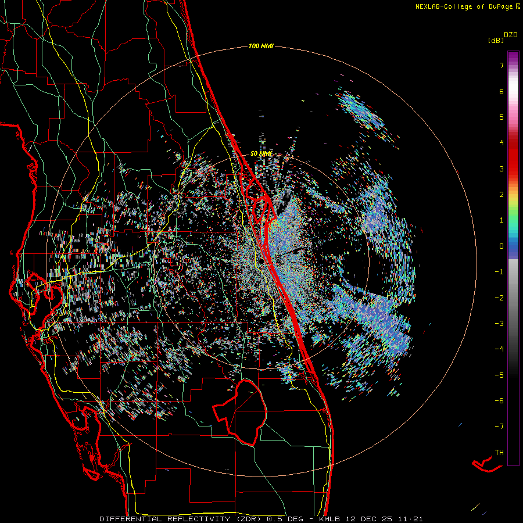523x523 pixels.
Task: Click the 0 value on the colorbar scale
Action: click(501, 246)
